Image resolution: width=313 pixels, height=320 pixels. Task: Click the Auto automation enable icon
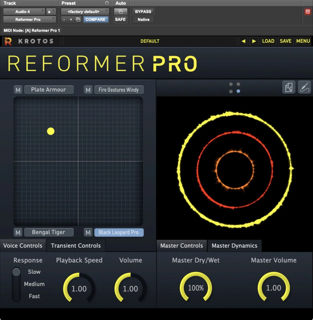click(121, 11)
